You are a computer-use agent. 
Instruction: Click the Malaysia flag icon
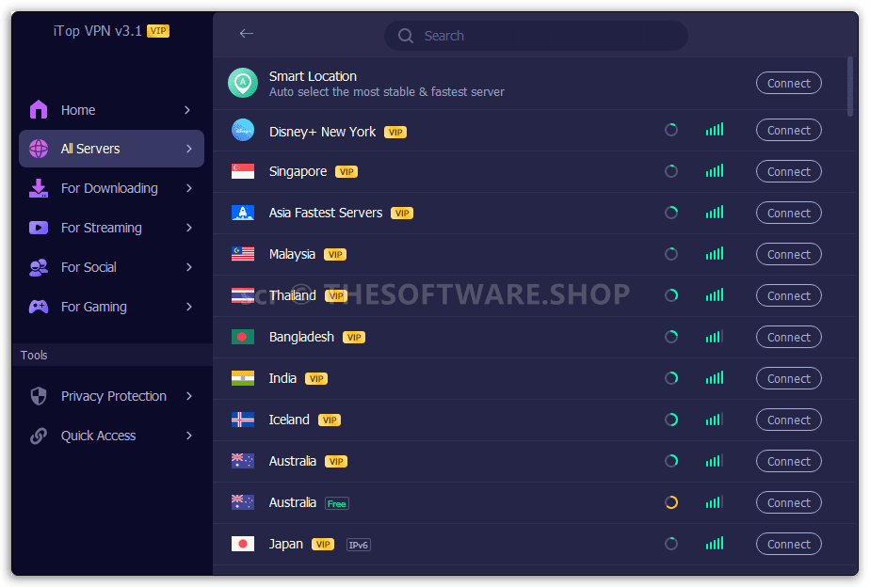click(x=243, y=254)
